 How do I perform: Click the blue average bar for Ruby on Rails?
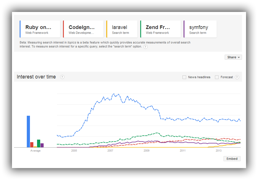[28, 132]
